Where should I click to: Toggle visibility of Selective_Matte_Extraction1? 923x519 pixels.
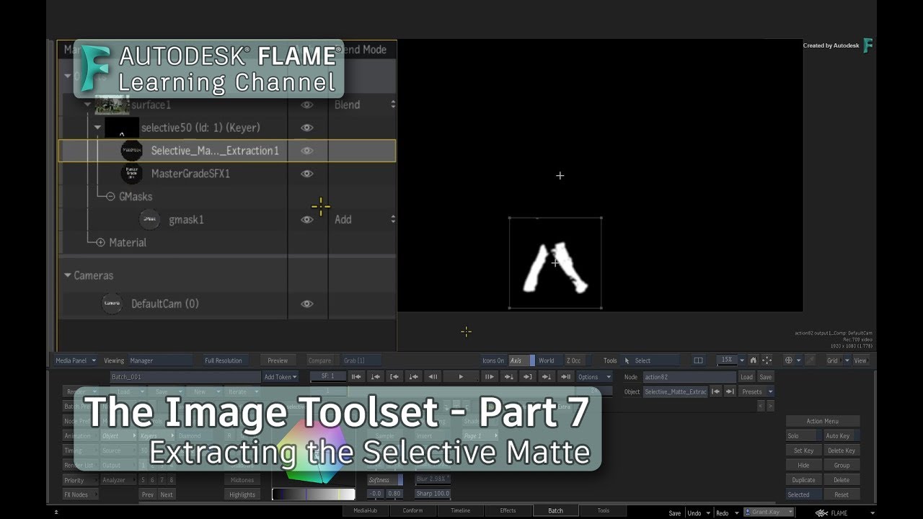tap(307, 151)
